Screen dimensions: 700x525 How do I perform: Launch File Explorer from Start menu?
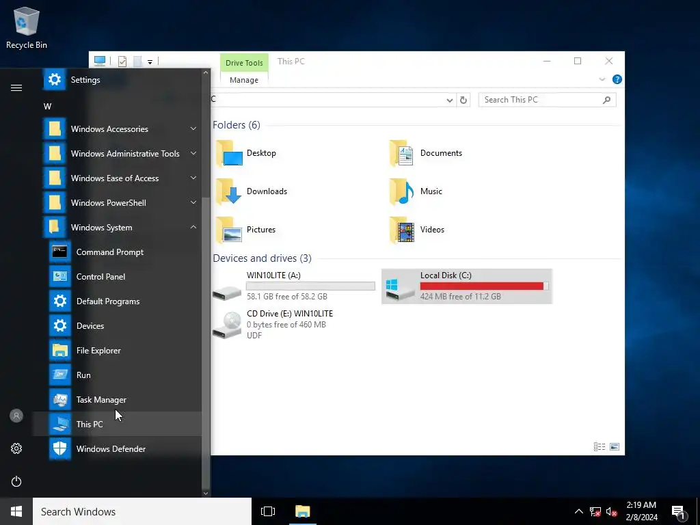click(118, 351)
